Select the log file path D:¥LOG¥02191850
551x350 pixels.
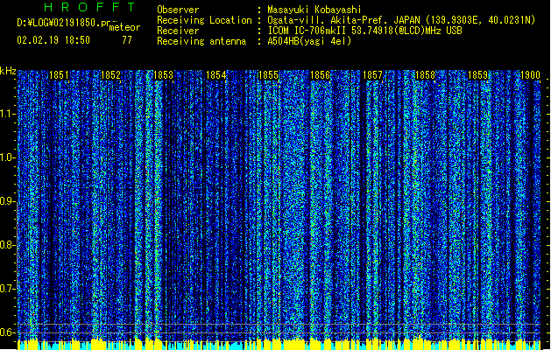click(59, 23)
